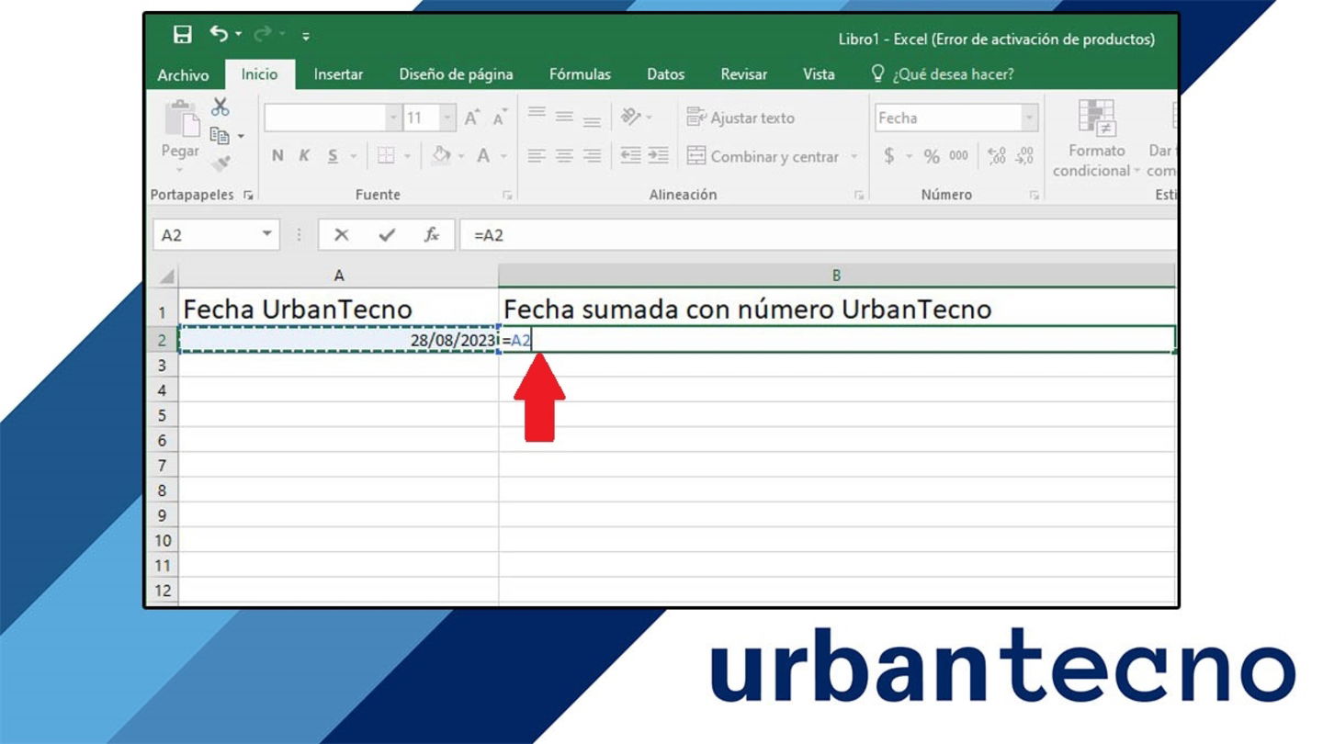This screenshot has width=1323, height=744.
Task: Redo using the grayed forward arrow
Action: click(x=262, y=35)
